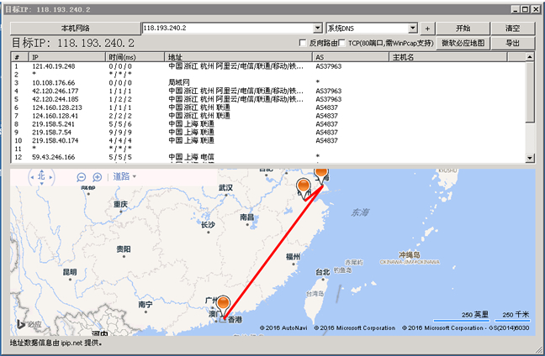Click the hop list scrollbar down arrow
Viewport: 545px width, 356px height.
coord(530,157)
